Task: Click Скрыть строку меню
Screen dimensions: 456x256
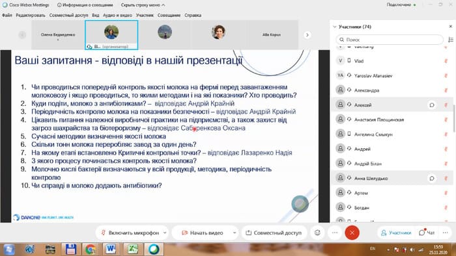Action: pyautogui.click(x=143, y=5)
